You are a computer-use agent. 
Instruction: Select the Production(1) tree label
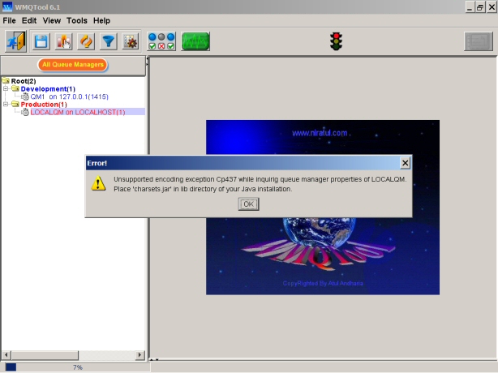(44, 105)
